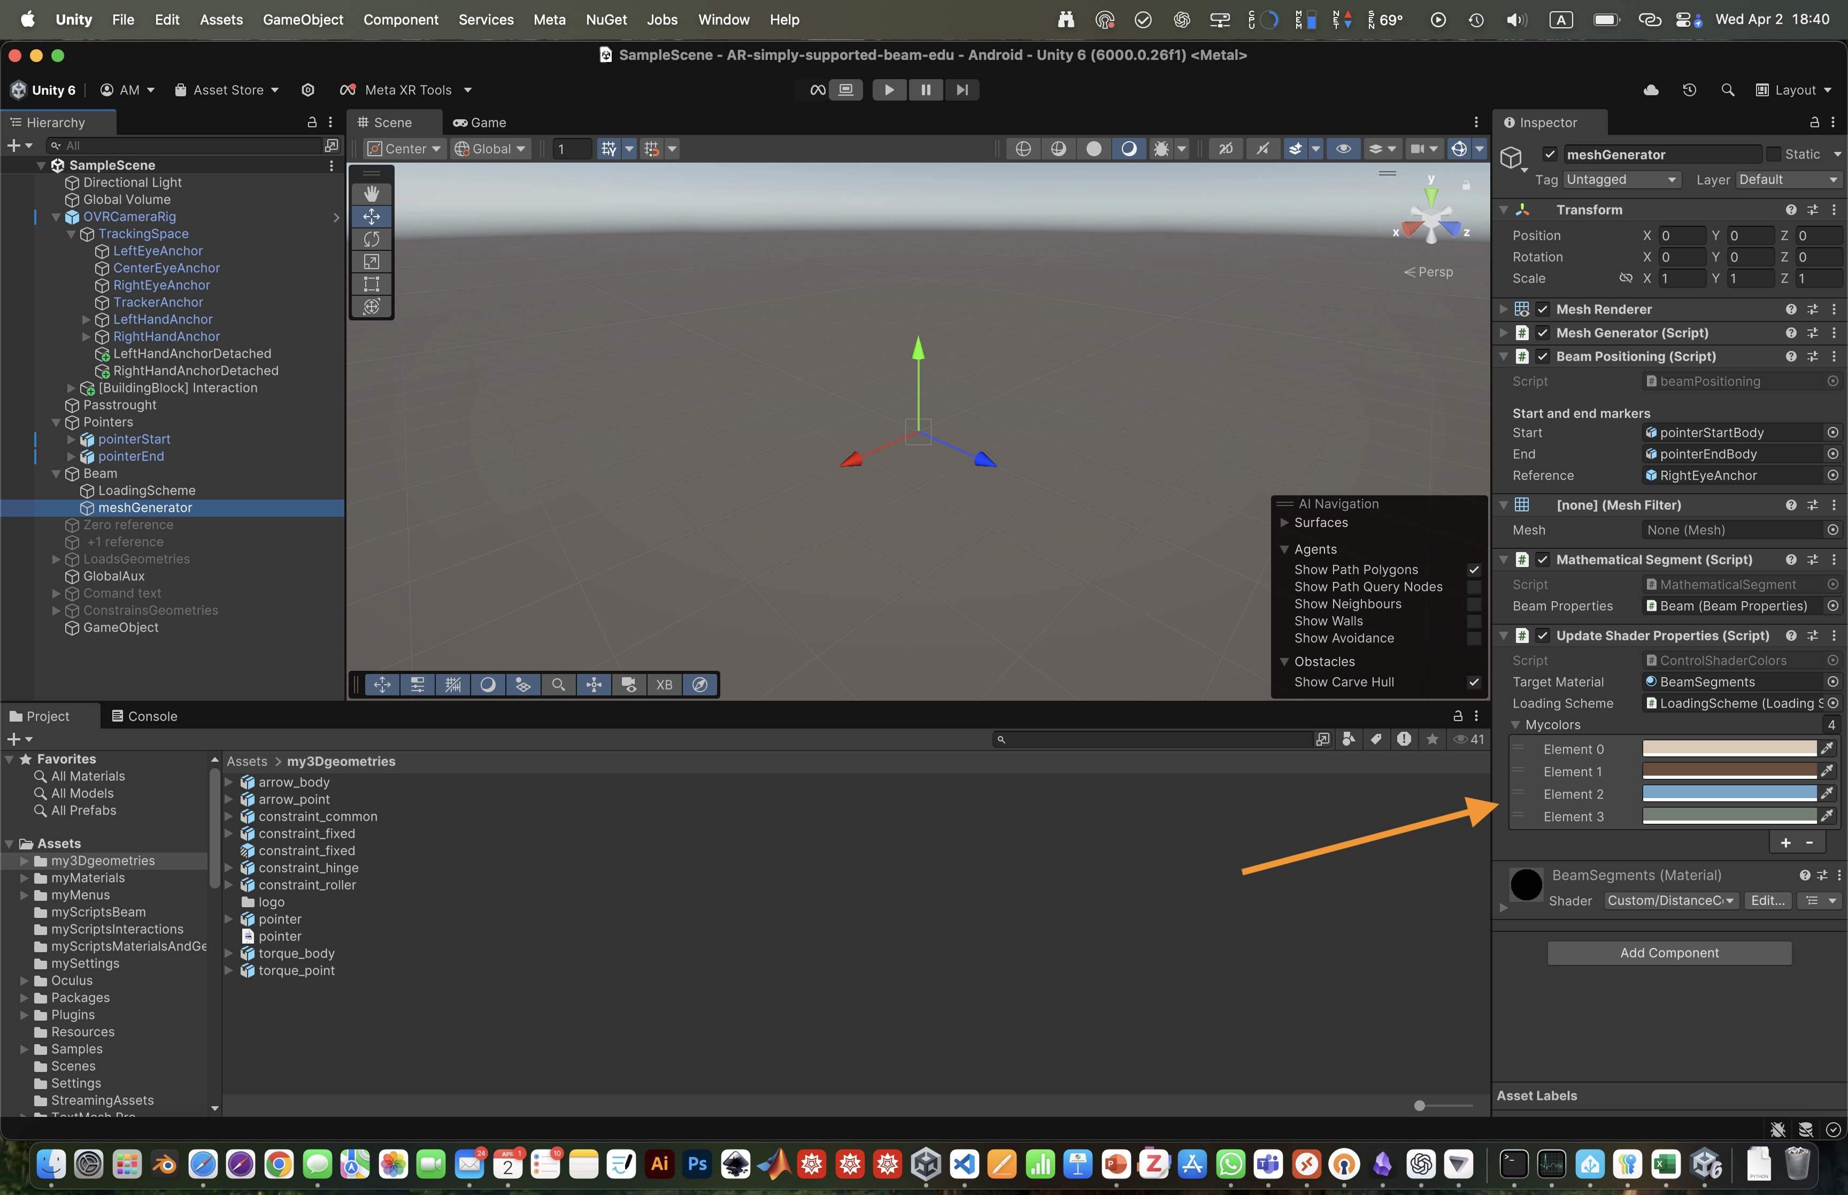1848x1195 pixels.
Task: Uncheck Show Path Polygons
Action: 1474,570
